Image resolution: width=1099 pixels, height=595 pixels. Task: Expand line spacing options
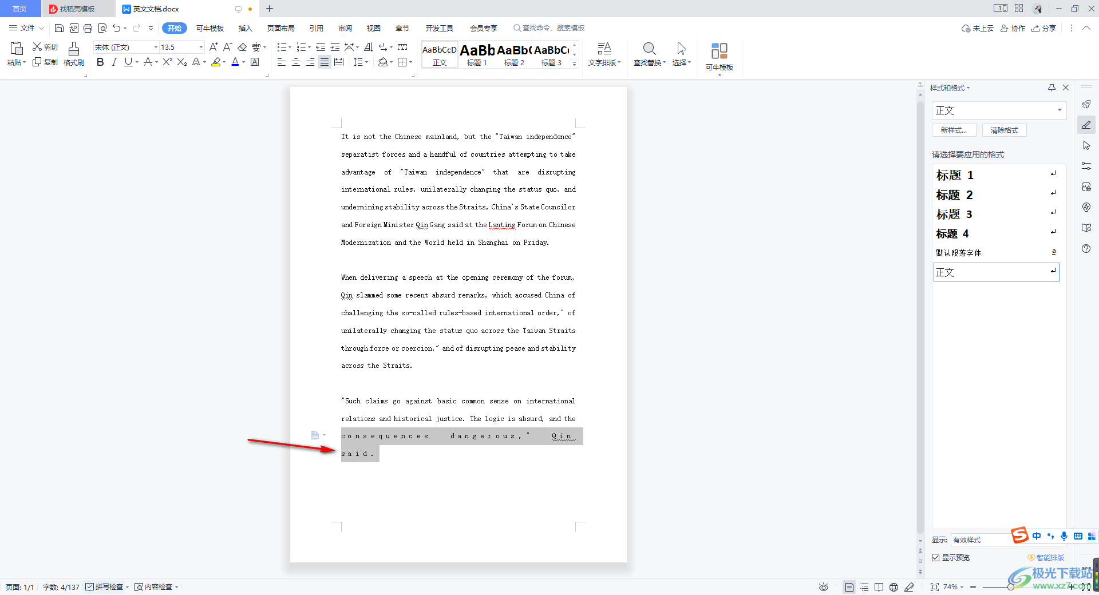(367, 62)
